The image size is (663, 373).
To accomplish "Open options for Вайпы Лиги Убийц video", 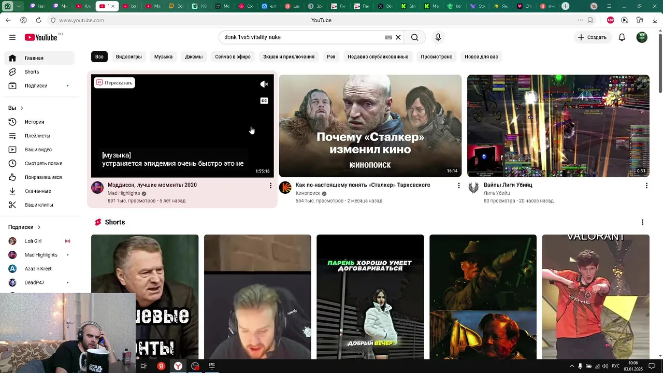I will pyautogui.click(x=646, y=185).
